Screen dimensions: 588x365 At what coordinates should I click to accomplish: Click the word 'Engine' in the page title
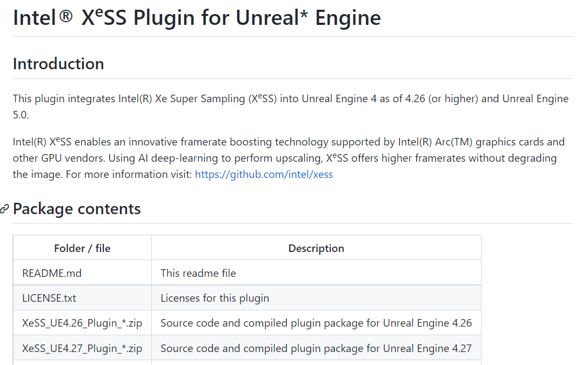tap(348, 18)
